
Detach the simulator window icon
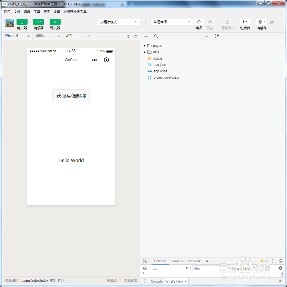tap(135, 36)
